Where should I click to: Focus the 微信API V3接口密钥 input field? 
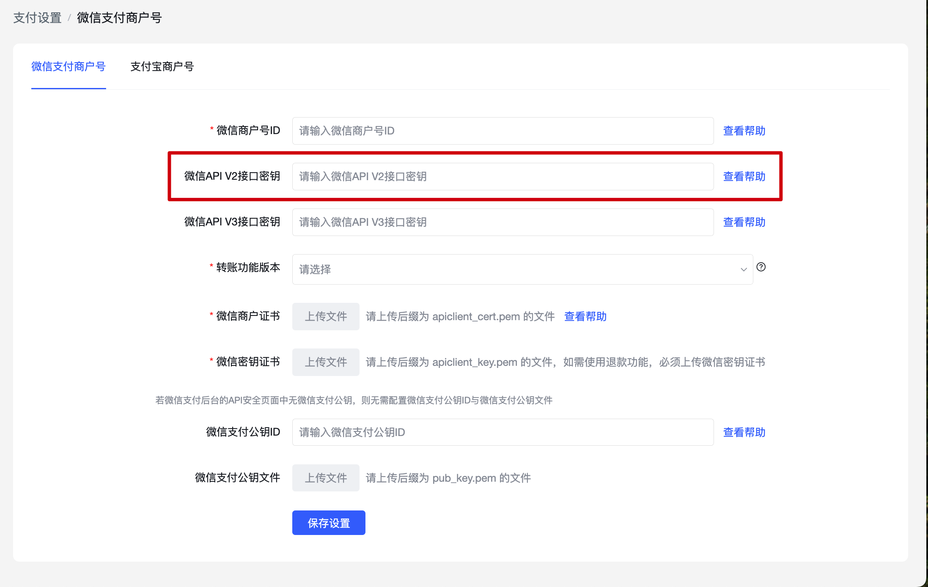pos(502,222)
